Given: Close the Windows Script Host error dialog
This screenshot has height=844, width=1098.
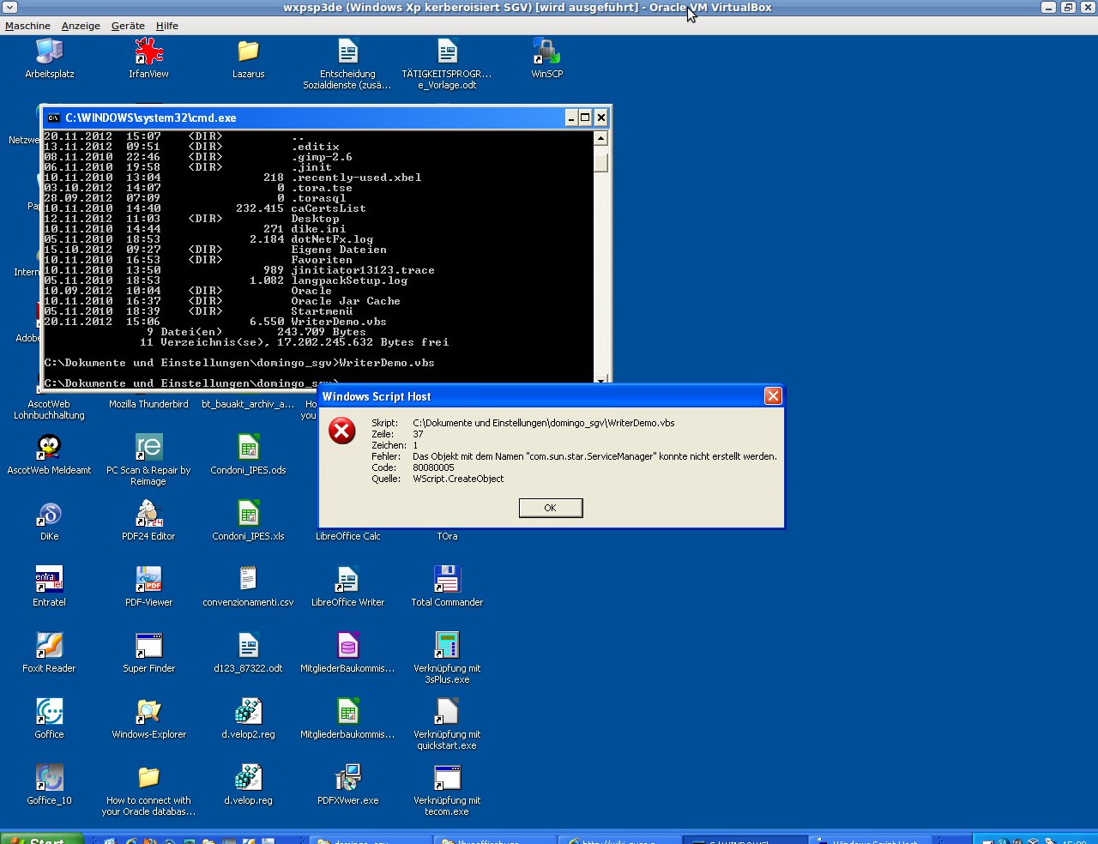Looking at the screenshot, I should [772, 395].
